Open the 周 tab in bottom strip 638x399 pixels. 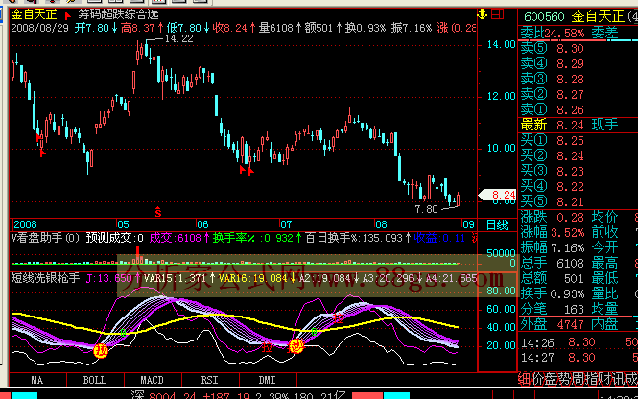pos(579,379)
